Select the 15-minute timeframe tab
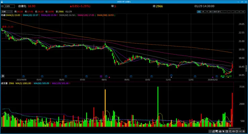 tap(235, 12)
